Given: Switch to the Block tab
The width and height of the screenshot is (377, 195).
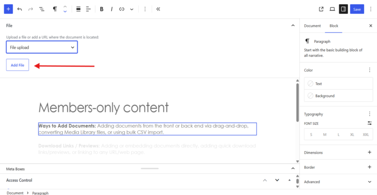Looking at the screenshot, I should pyautogui.click(x=334, y=26).
